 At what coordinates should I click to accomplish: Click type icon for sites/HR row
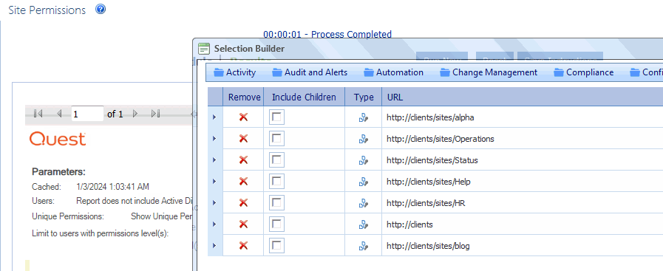point(363,203)
